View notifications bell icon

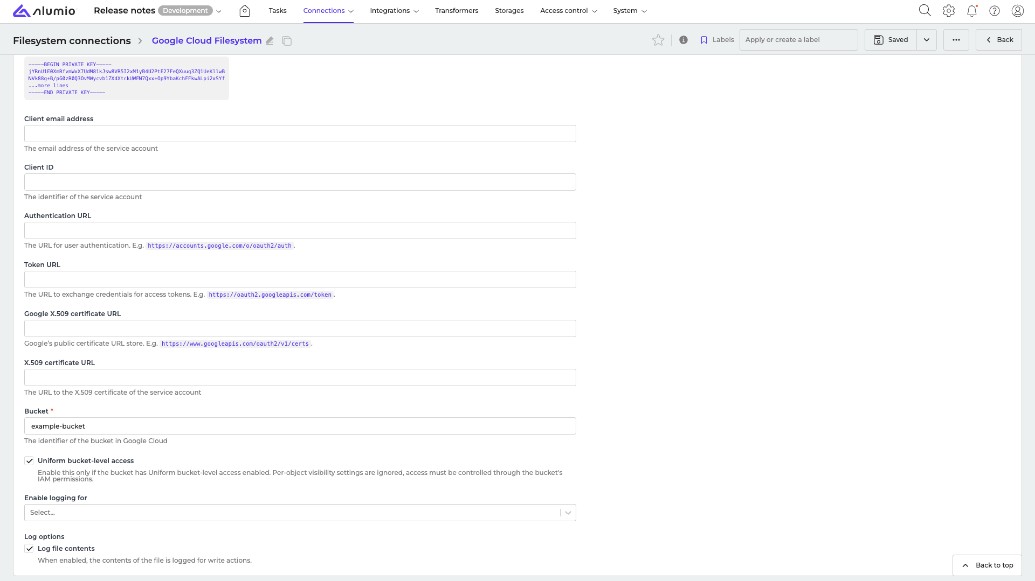[x=972, y=11]
